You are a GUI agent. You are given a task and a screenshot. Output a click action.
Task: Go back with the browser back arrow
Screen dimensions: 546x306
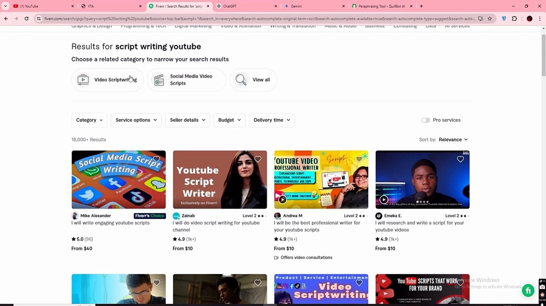click(x=6, y=19)
